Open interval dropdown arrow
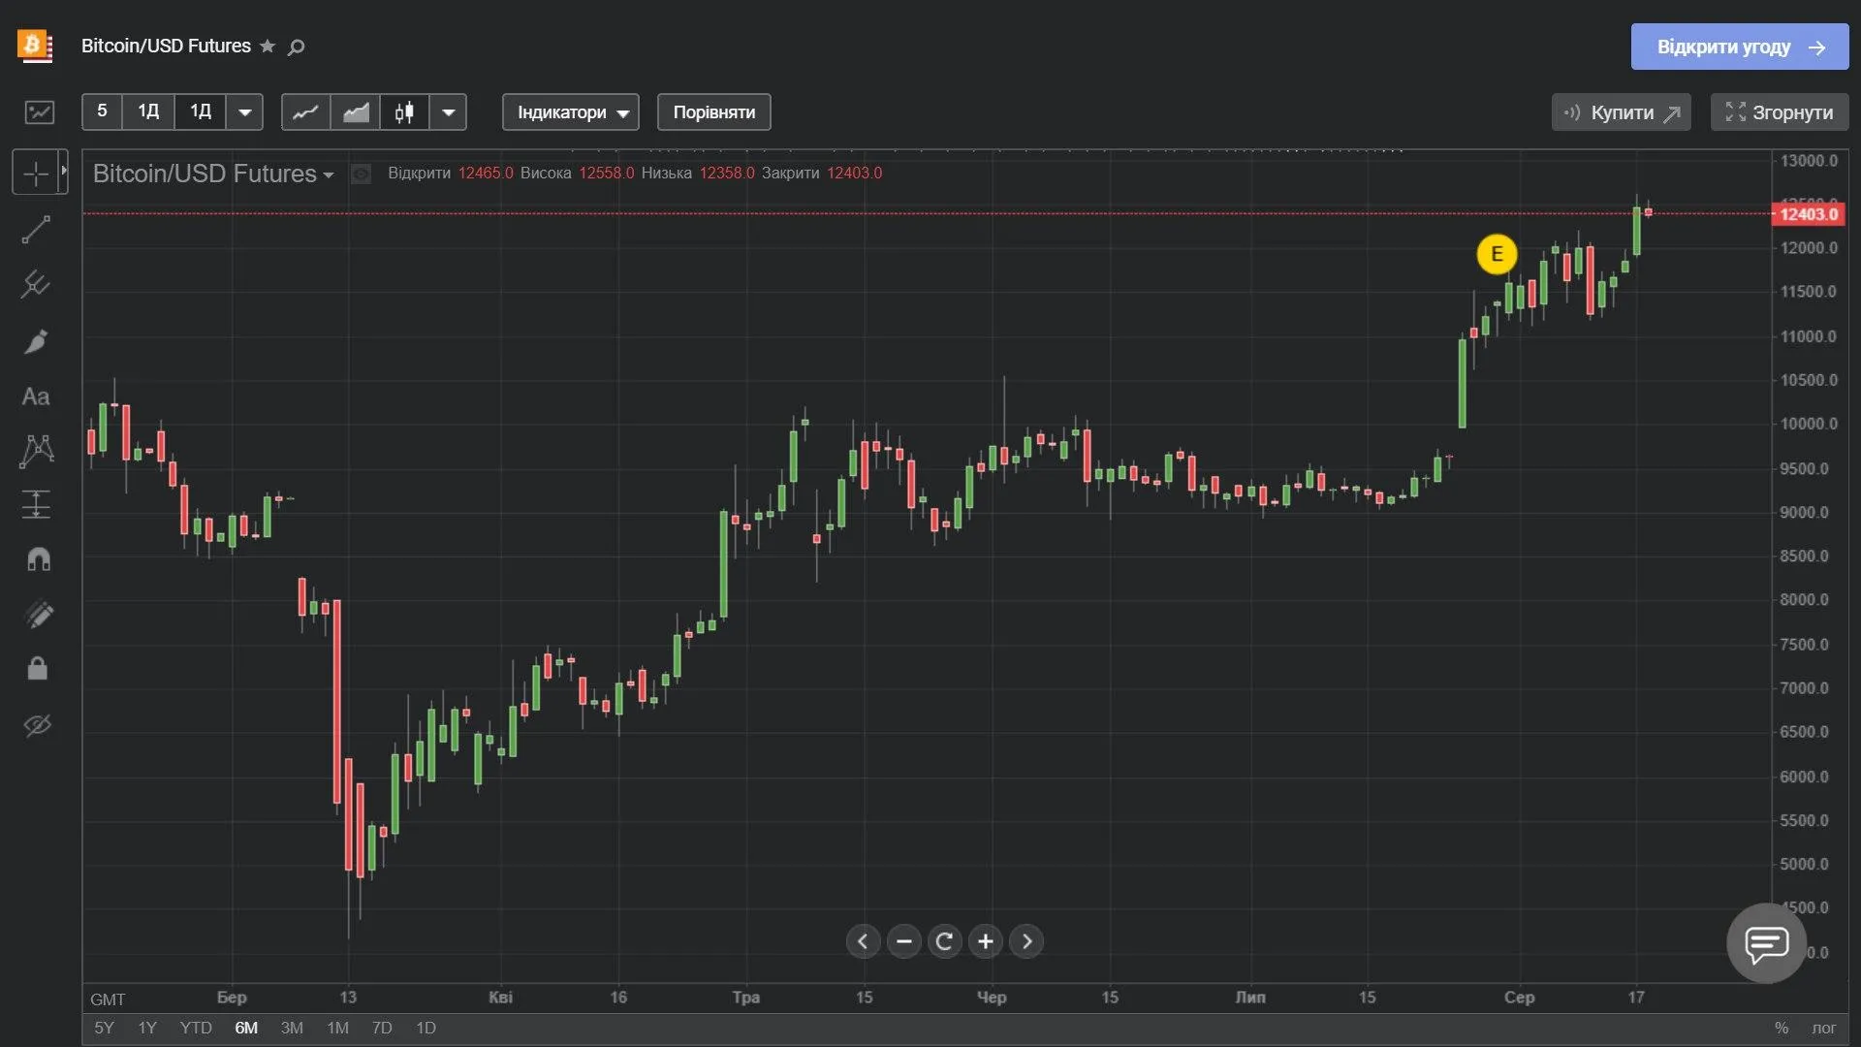The image size is (1861, 1047). tap(245, 112)
